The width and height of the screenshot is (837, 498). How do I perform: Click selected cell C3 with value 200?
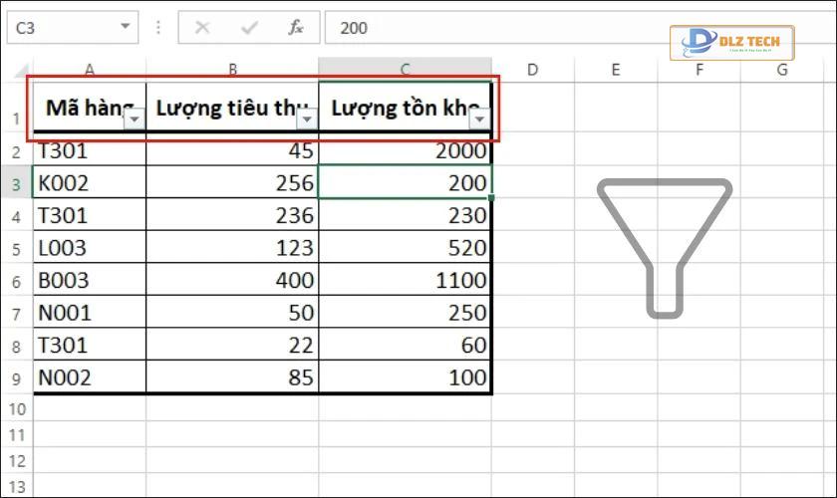click(x=406, y=182)
